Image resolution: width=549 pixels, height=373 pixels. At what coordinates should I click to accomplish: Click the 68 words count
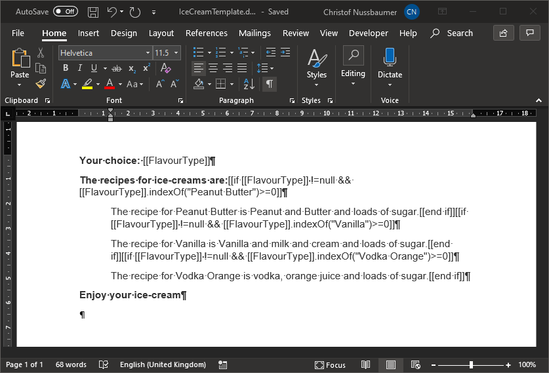71,364
